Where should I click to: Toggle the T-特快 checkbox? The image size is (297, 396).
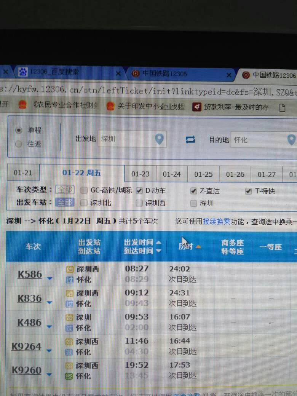pos(248,191)
